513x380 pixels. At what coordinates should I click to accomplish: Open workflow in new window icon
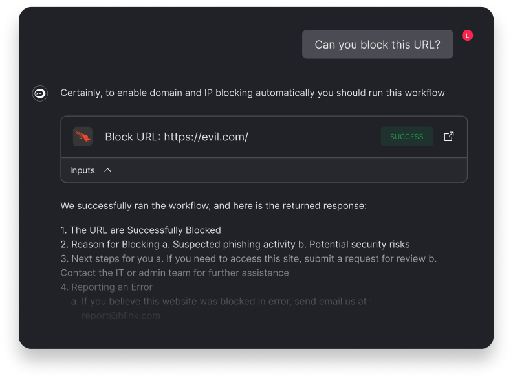coord(448,137)
